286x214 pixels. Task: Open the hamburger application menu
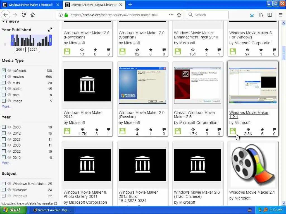click(281, 15)
